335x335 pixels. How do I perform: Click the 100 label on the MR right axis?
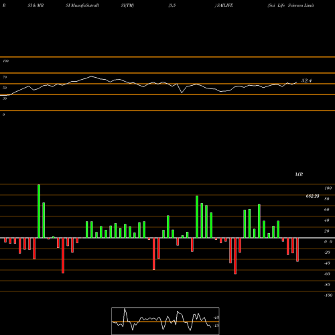click(x=328, y=188)
